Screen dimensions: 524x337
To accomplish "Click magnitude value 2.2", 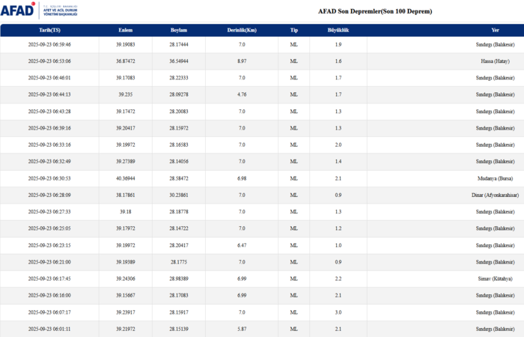I will [338, 279].
